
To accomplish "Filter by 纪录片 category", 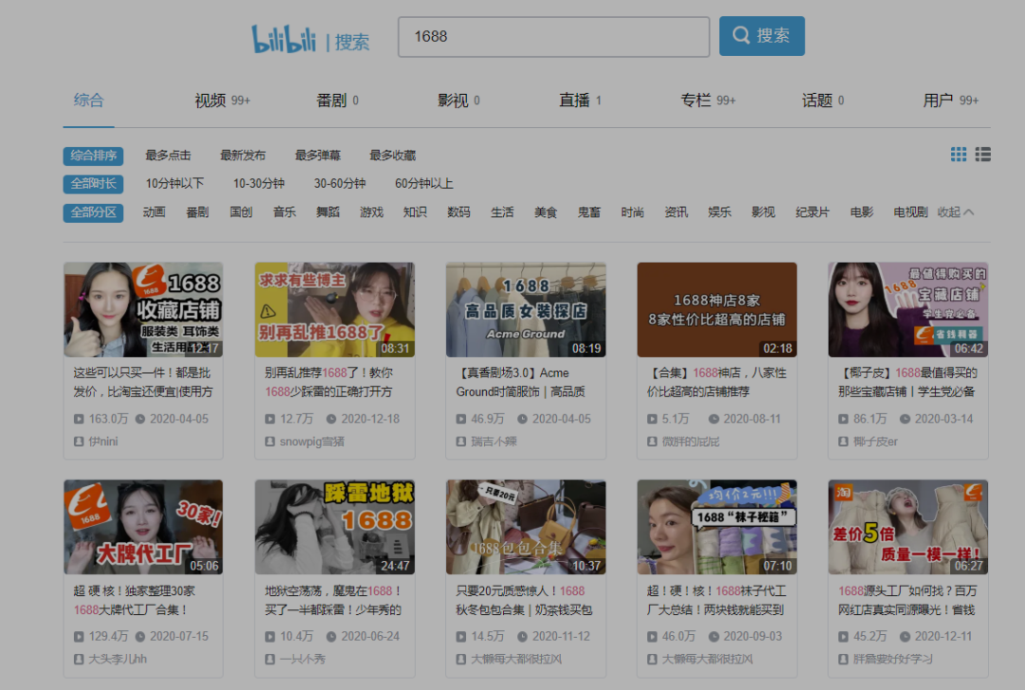I will tap(812, 213).
